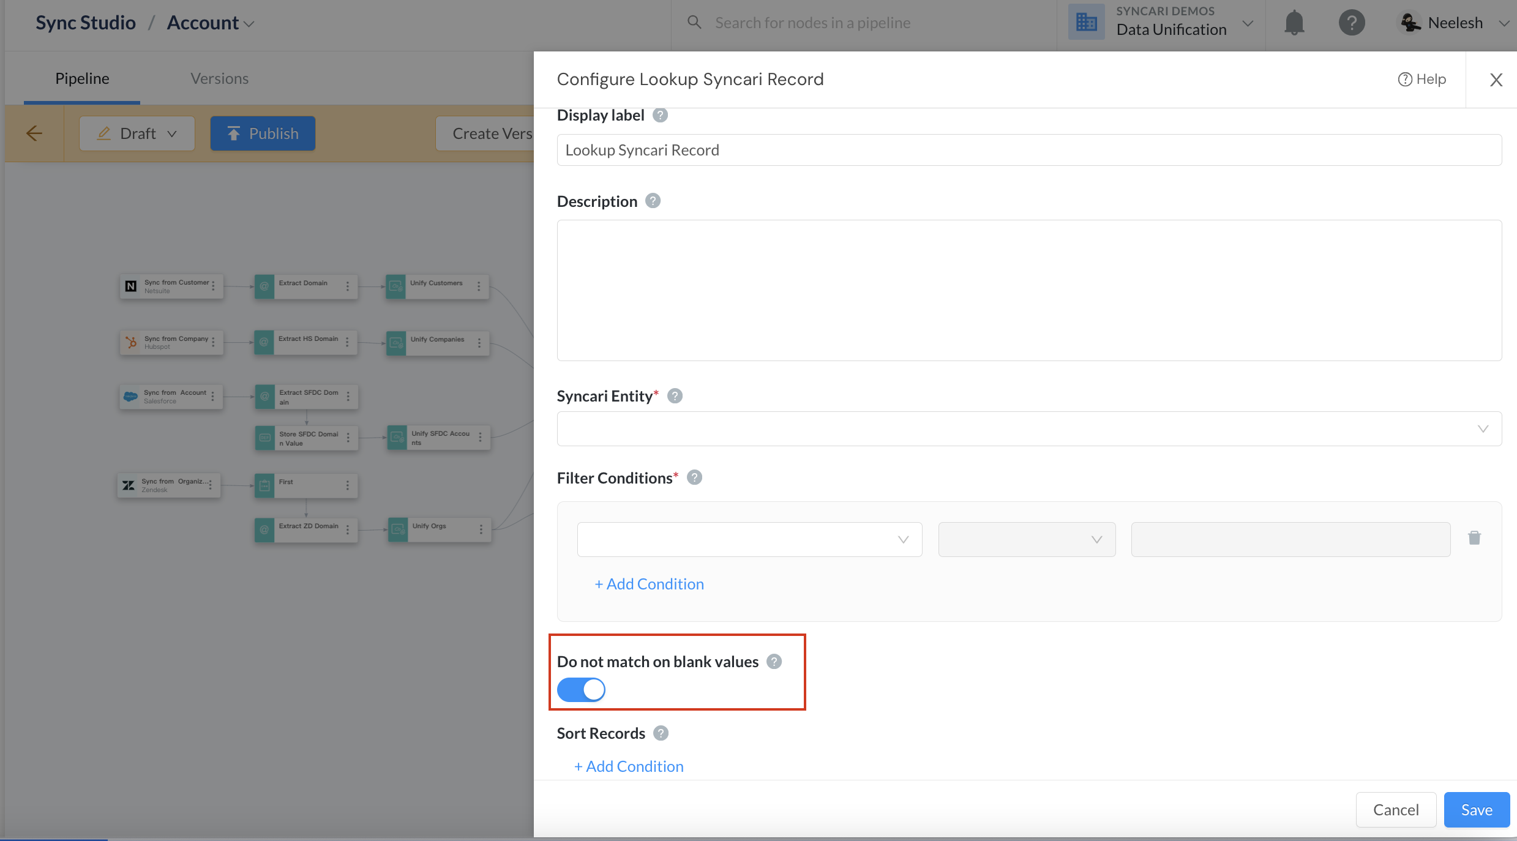Click the Display label input field
Viewport: 1517px width, 841px height.
[1029, 150]
